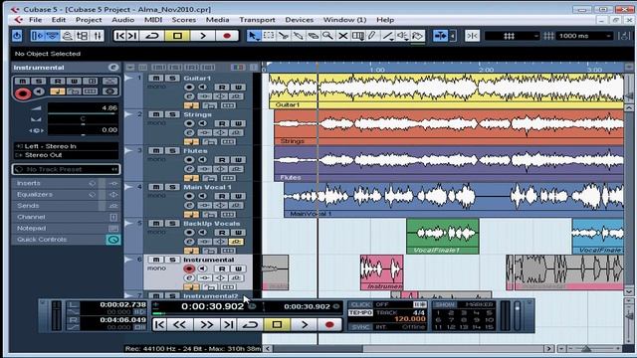Screen dimensions: 637x358
Task: Select the Erase tool
Action: pyautogui.click(x=313, y=36)
